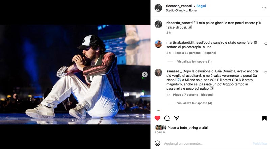Open comments with speech bubble icon

[x=167, y=118]
